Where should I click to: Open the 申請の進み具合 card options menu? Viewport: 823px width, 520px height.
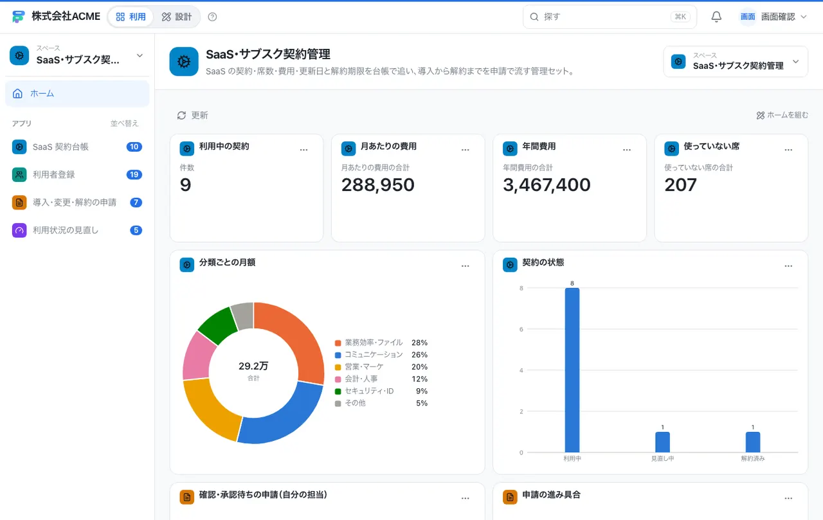(x=788, y=498)
